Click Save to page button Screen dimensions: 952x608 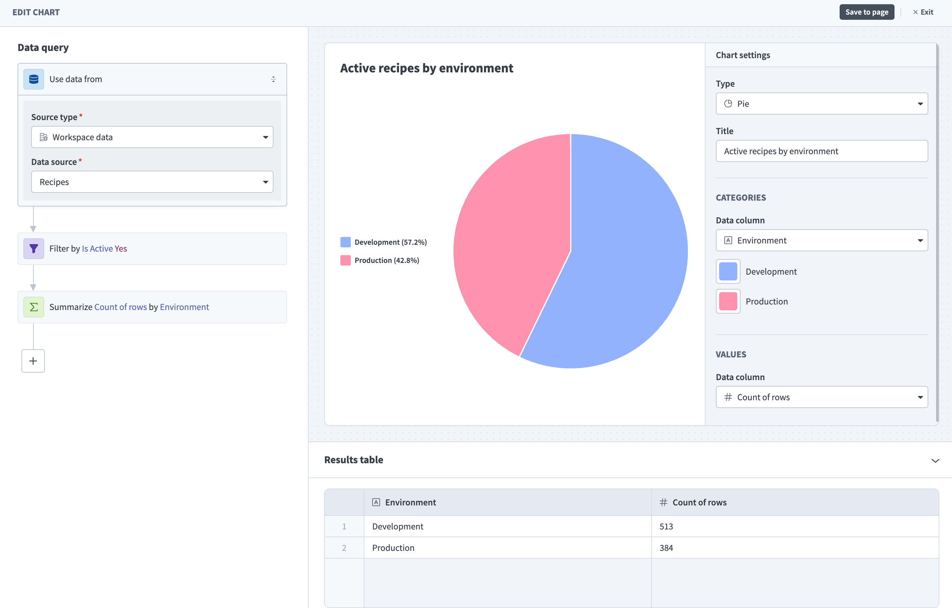tap(867, 12)
